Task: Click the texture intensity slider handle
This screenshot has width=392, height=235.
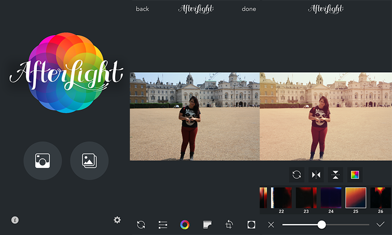Action: click(x=321, y=225)
